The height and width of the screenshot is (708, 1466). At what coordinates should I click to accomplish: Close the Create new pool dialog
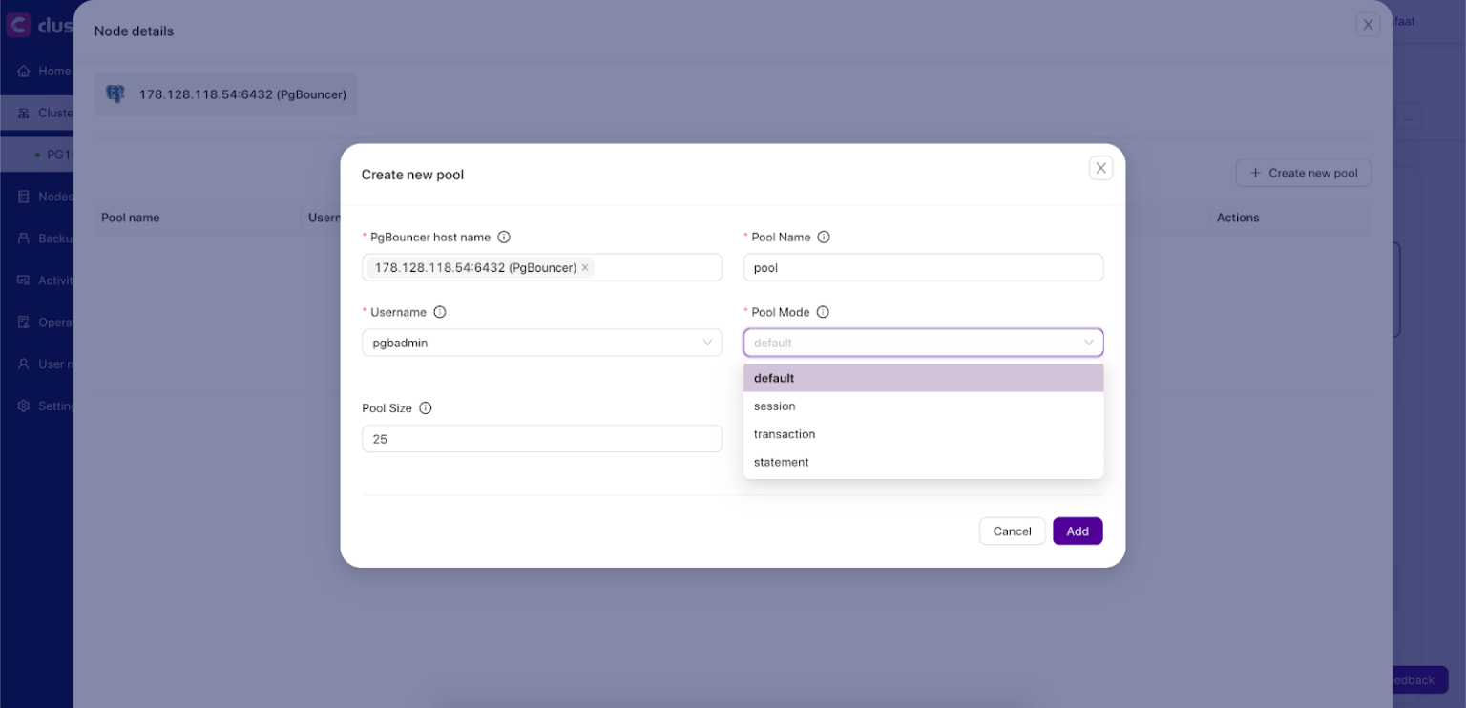(x=1100, y=168)
